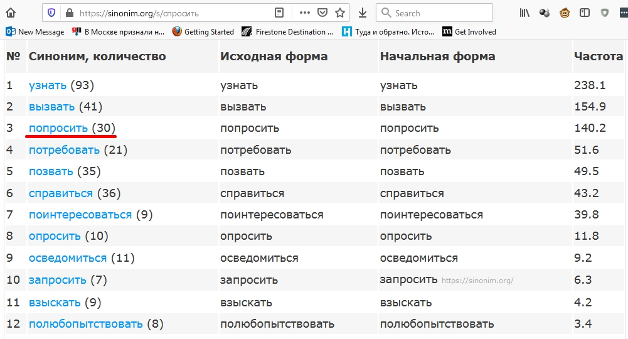Toggle Reader View icon in address bar
The image size is (628, 339).
(279, 13)
